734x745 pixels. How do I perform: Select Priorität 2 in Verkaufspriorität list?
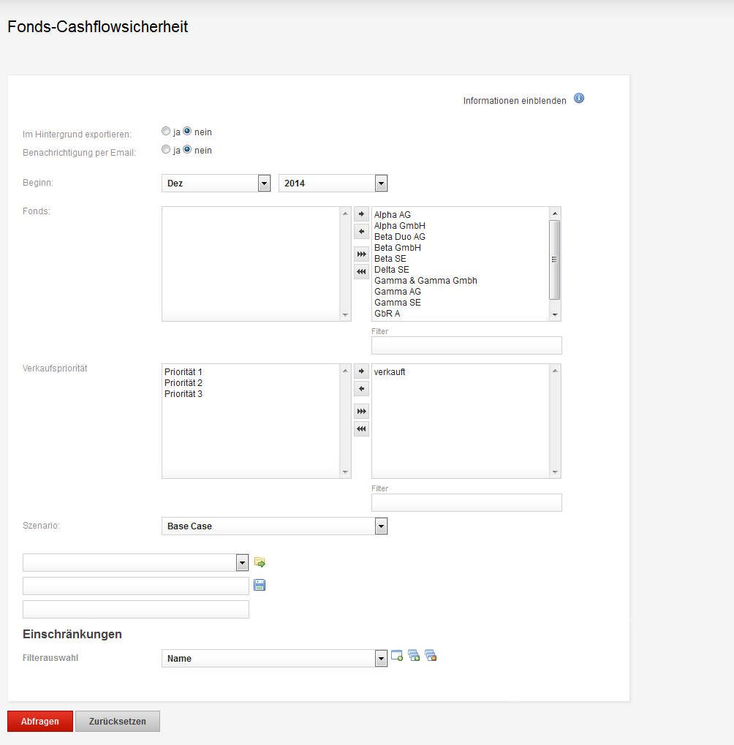183,383
